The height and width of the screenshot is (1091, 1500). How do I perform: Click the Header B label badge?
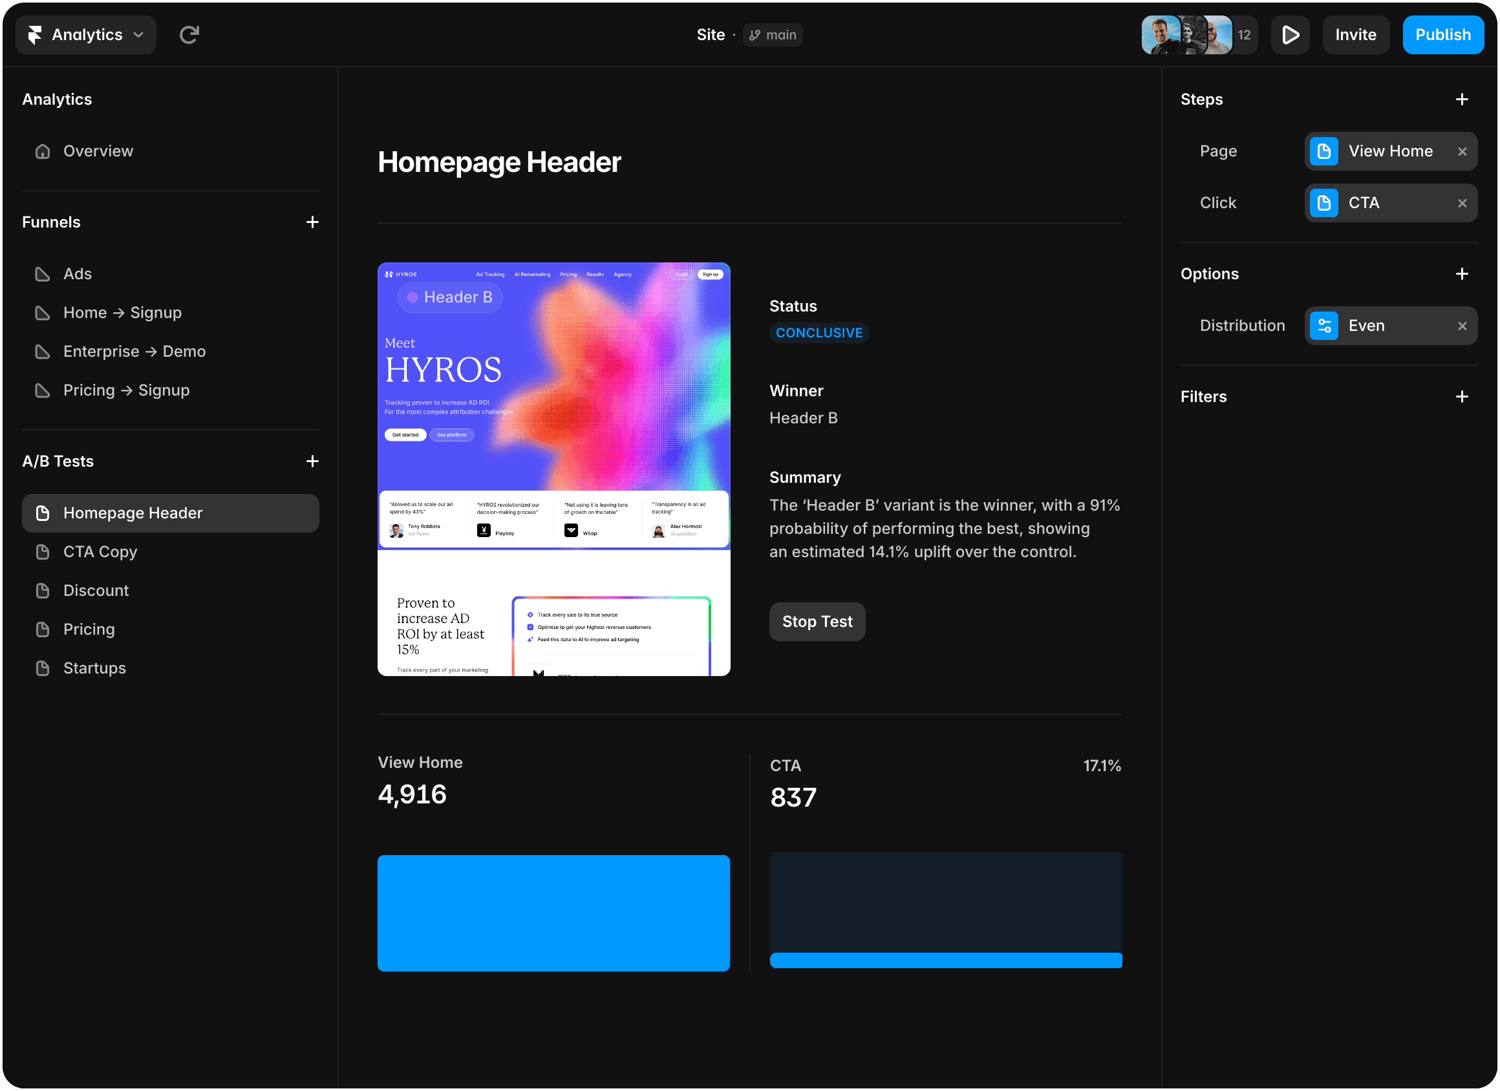(450, 297)
